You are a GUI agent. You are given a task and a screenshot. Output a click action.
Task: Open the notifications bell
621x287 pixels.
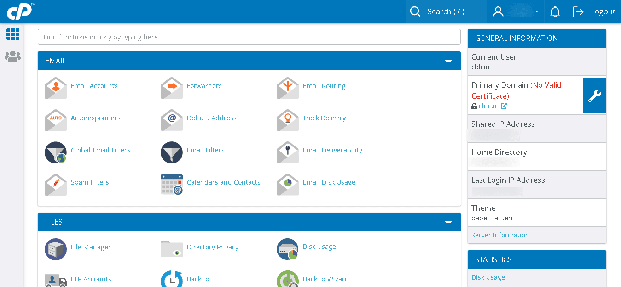[x=555, y=11]
